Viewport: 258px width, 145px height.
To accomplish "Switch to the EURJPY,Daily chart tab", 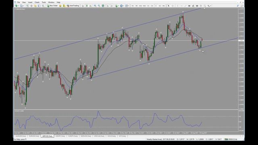I will [73, 136].
